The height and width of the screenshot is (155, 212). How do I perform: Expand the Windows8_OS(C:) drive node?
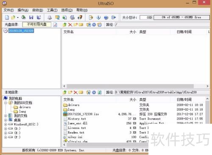click(x=6, y=124)
